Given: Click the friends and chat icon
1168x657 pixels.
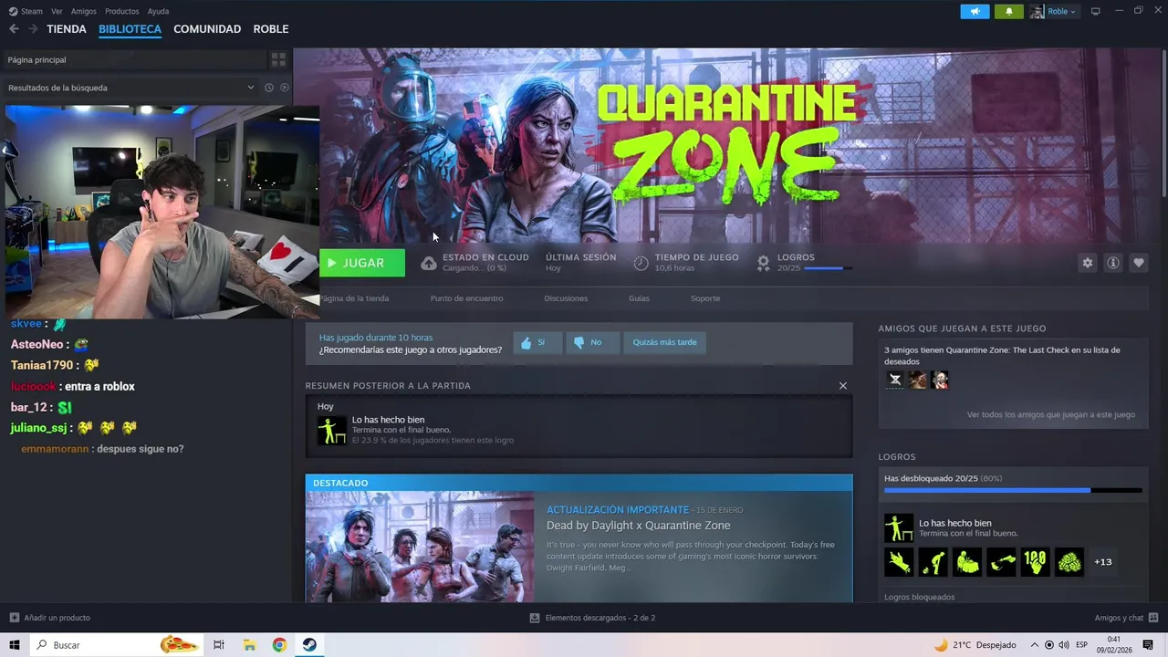Looking at the screenshot, I should pyautogui.click(x=1152, y=618).
